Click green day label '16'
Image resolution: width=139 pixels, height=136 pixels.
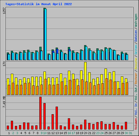(69, 133)
